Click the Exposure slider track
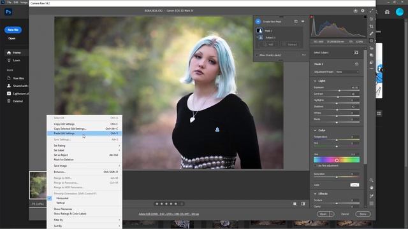Viewport: 408px width, 229px height. pos(337,90)
